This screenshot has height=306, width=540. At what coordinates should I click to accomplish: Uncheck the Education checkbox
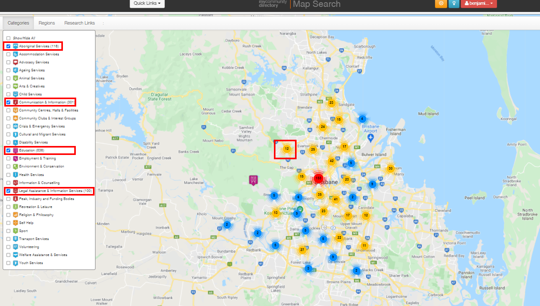point(8,151)
